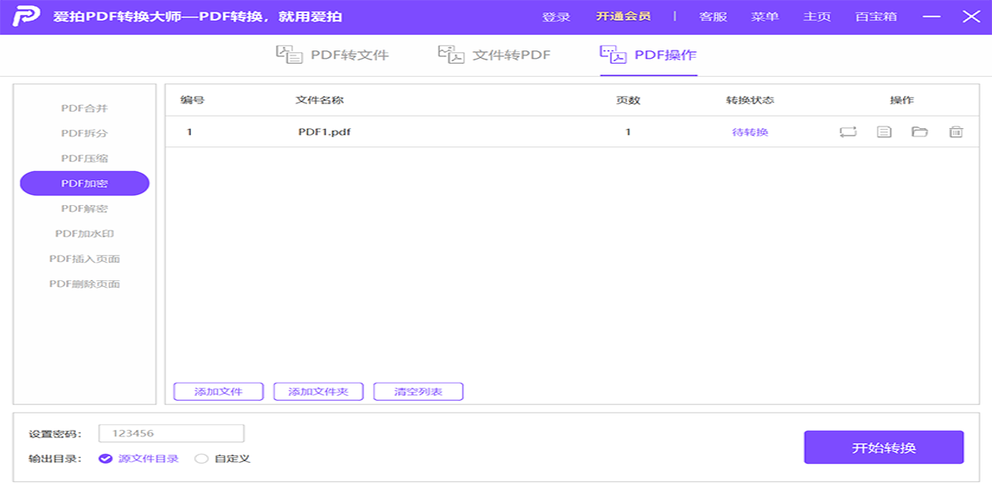Click the 添加文件 button
This screenshot has height=496, width=992.
pyautogui.click(x=218, y=392)
